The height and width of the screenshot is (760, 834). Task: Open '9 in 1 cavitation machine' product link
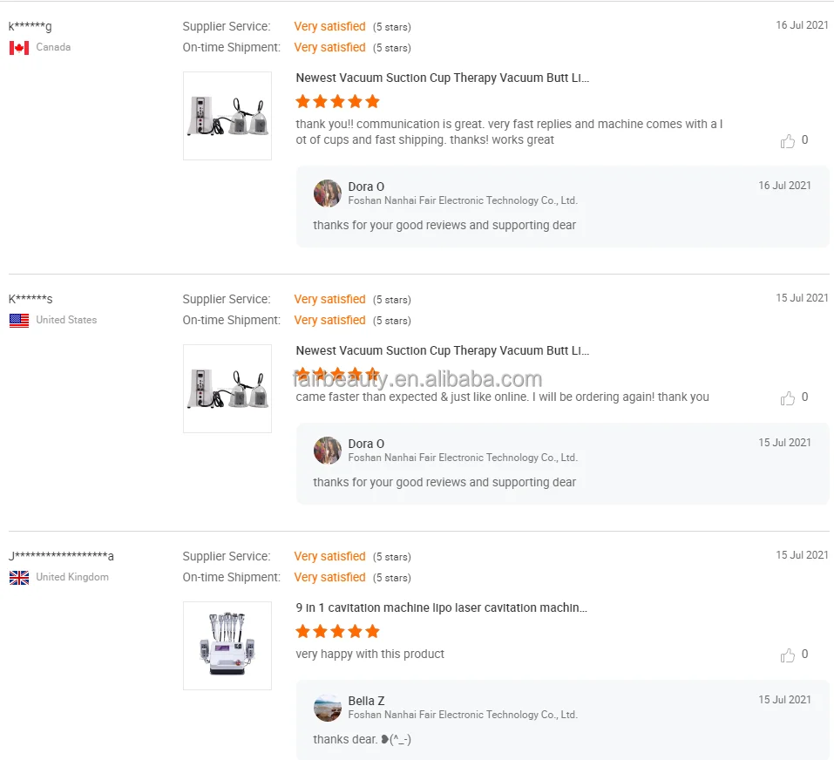click(x=442, y=608)
